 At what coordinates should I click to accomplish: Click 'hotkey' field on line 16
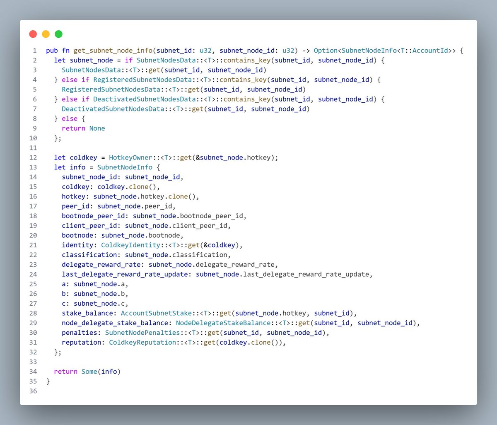click(74, 196)
